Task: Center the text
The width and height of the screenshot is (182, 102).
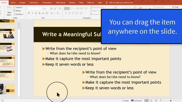Action: (69, 13)
